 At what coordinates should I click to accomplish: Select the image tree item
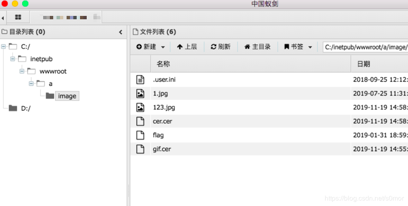click(67, 96)
